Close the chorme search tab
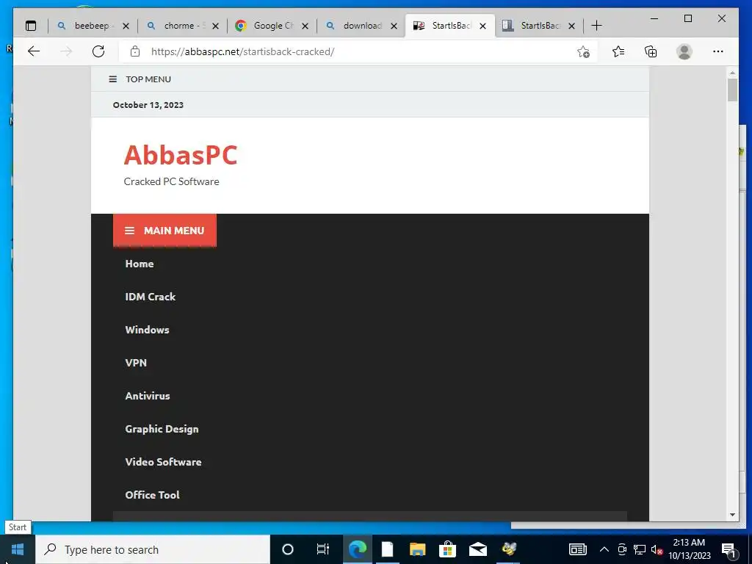Image resolution: width=752 pixels, height=564 pixels. click(x=215, y=26)
